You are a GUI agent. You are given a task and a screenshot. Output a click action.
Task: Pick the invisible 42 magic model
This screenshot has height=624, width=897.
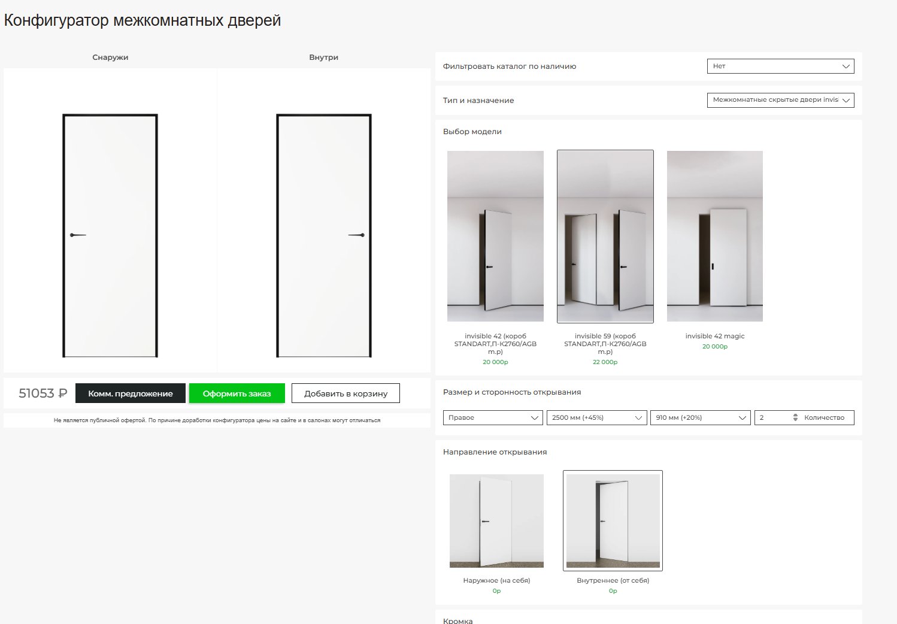tap(714, 236)
